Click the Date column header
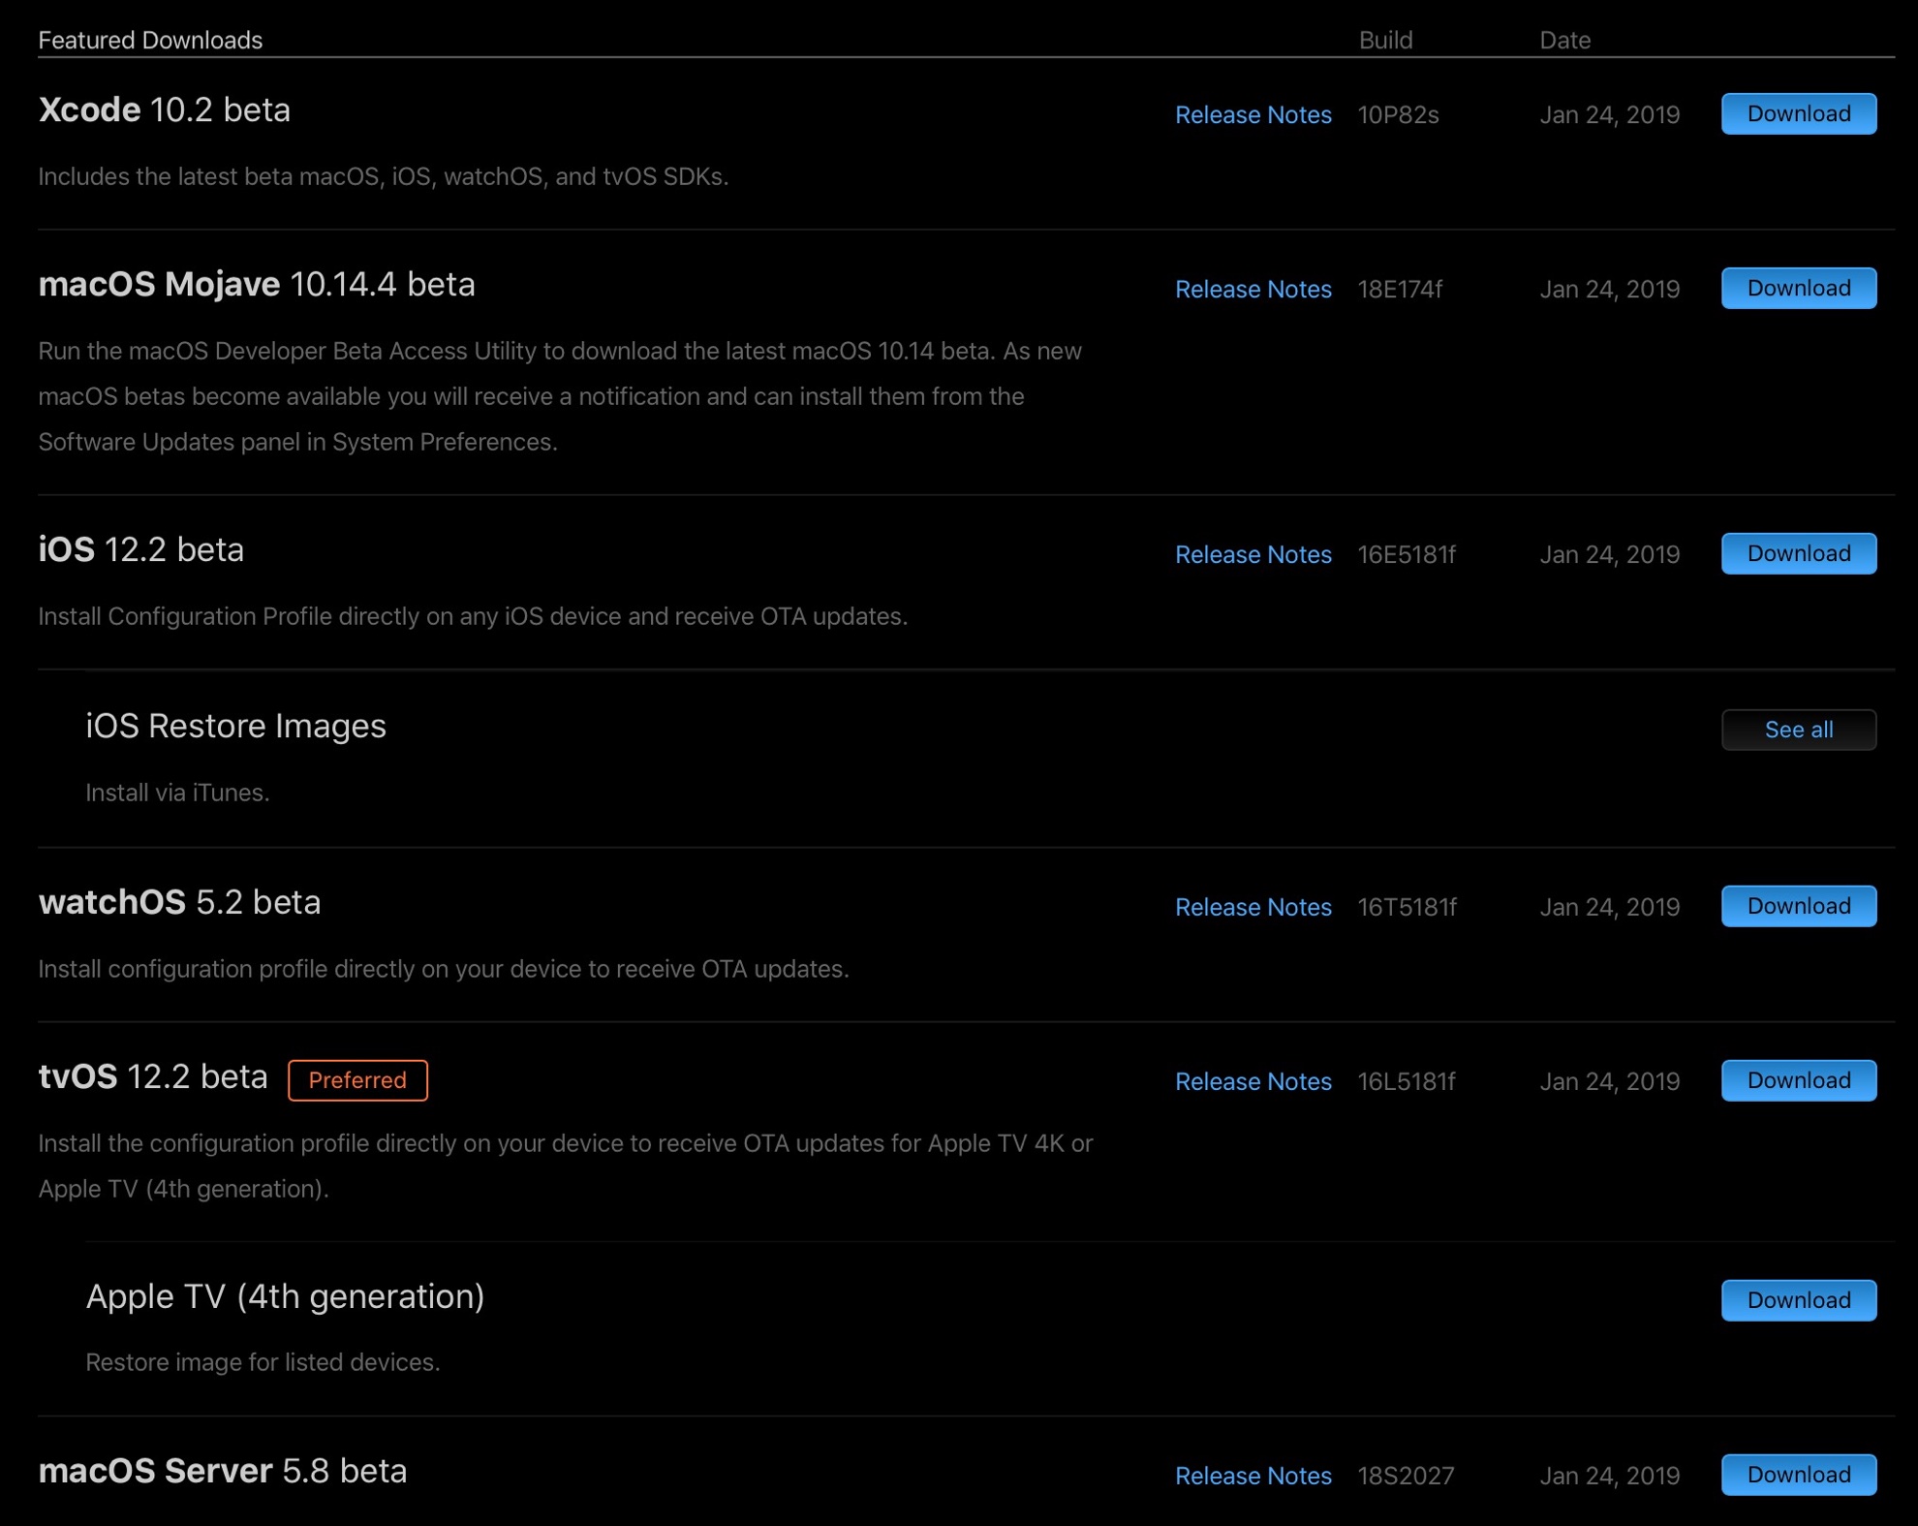 (x=1565, y=40)
